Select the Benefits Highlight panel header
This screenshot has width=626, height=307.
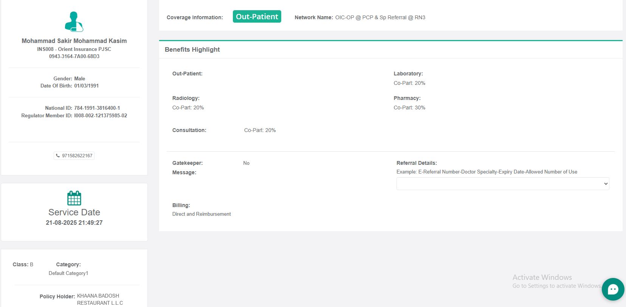[192, 49]
